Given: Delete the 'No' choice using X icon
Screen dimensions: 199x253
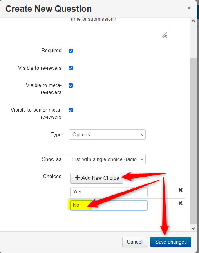Looking at the screenshot, I should pyautogui.click(x=181, y=203).
